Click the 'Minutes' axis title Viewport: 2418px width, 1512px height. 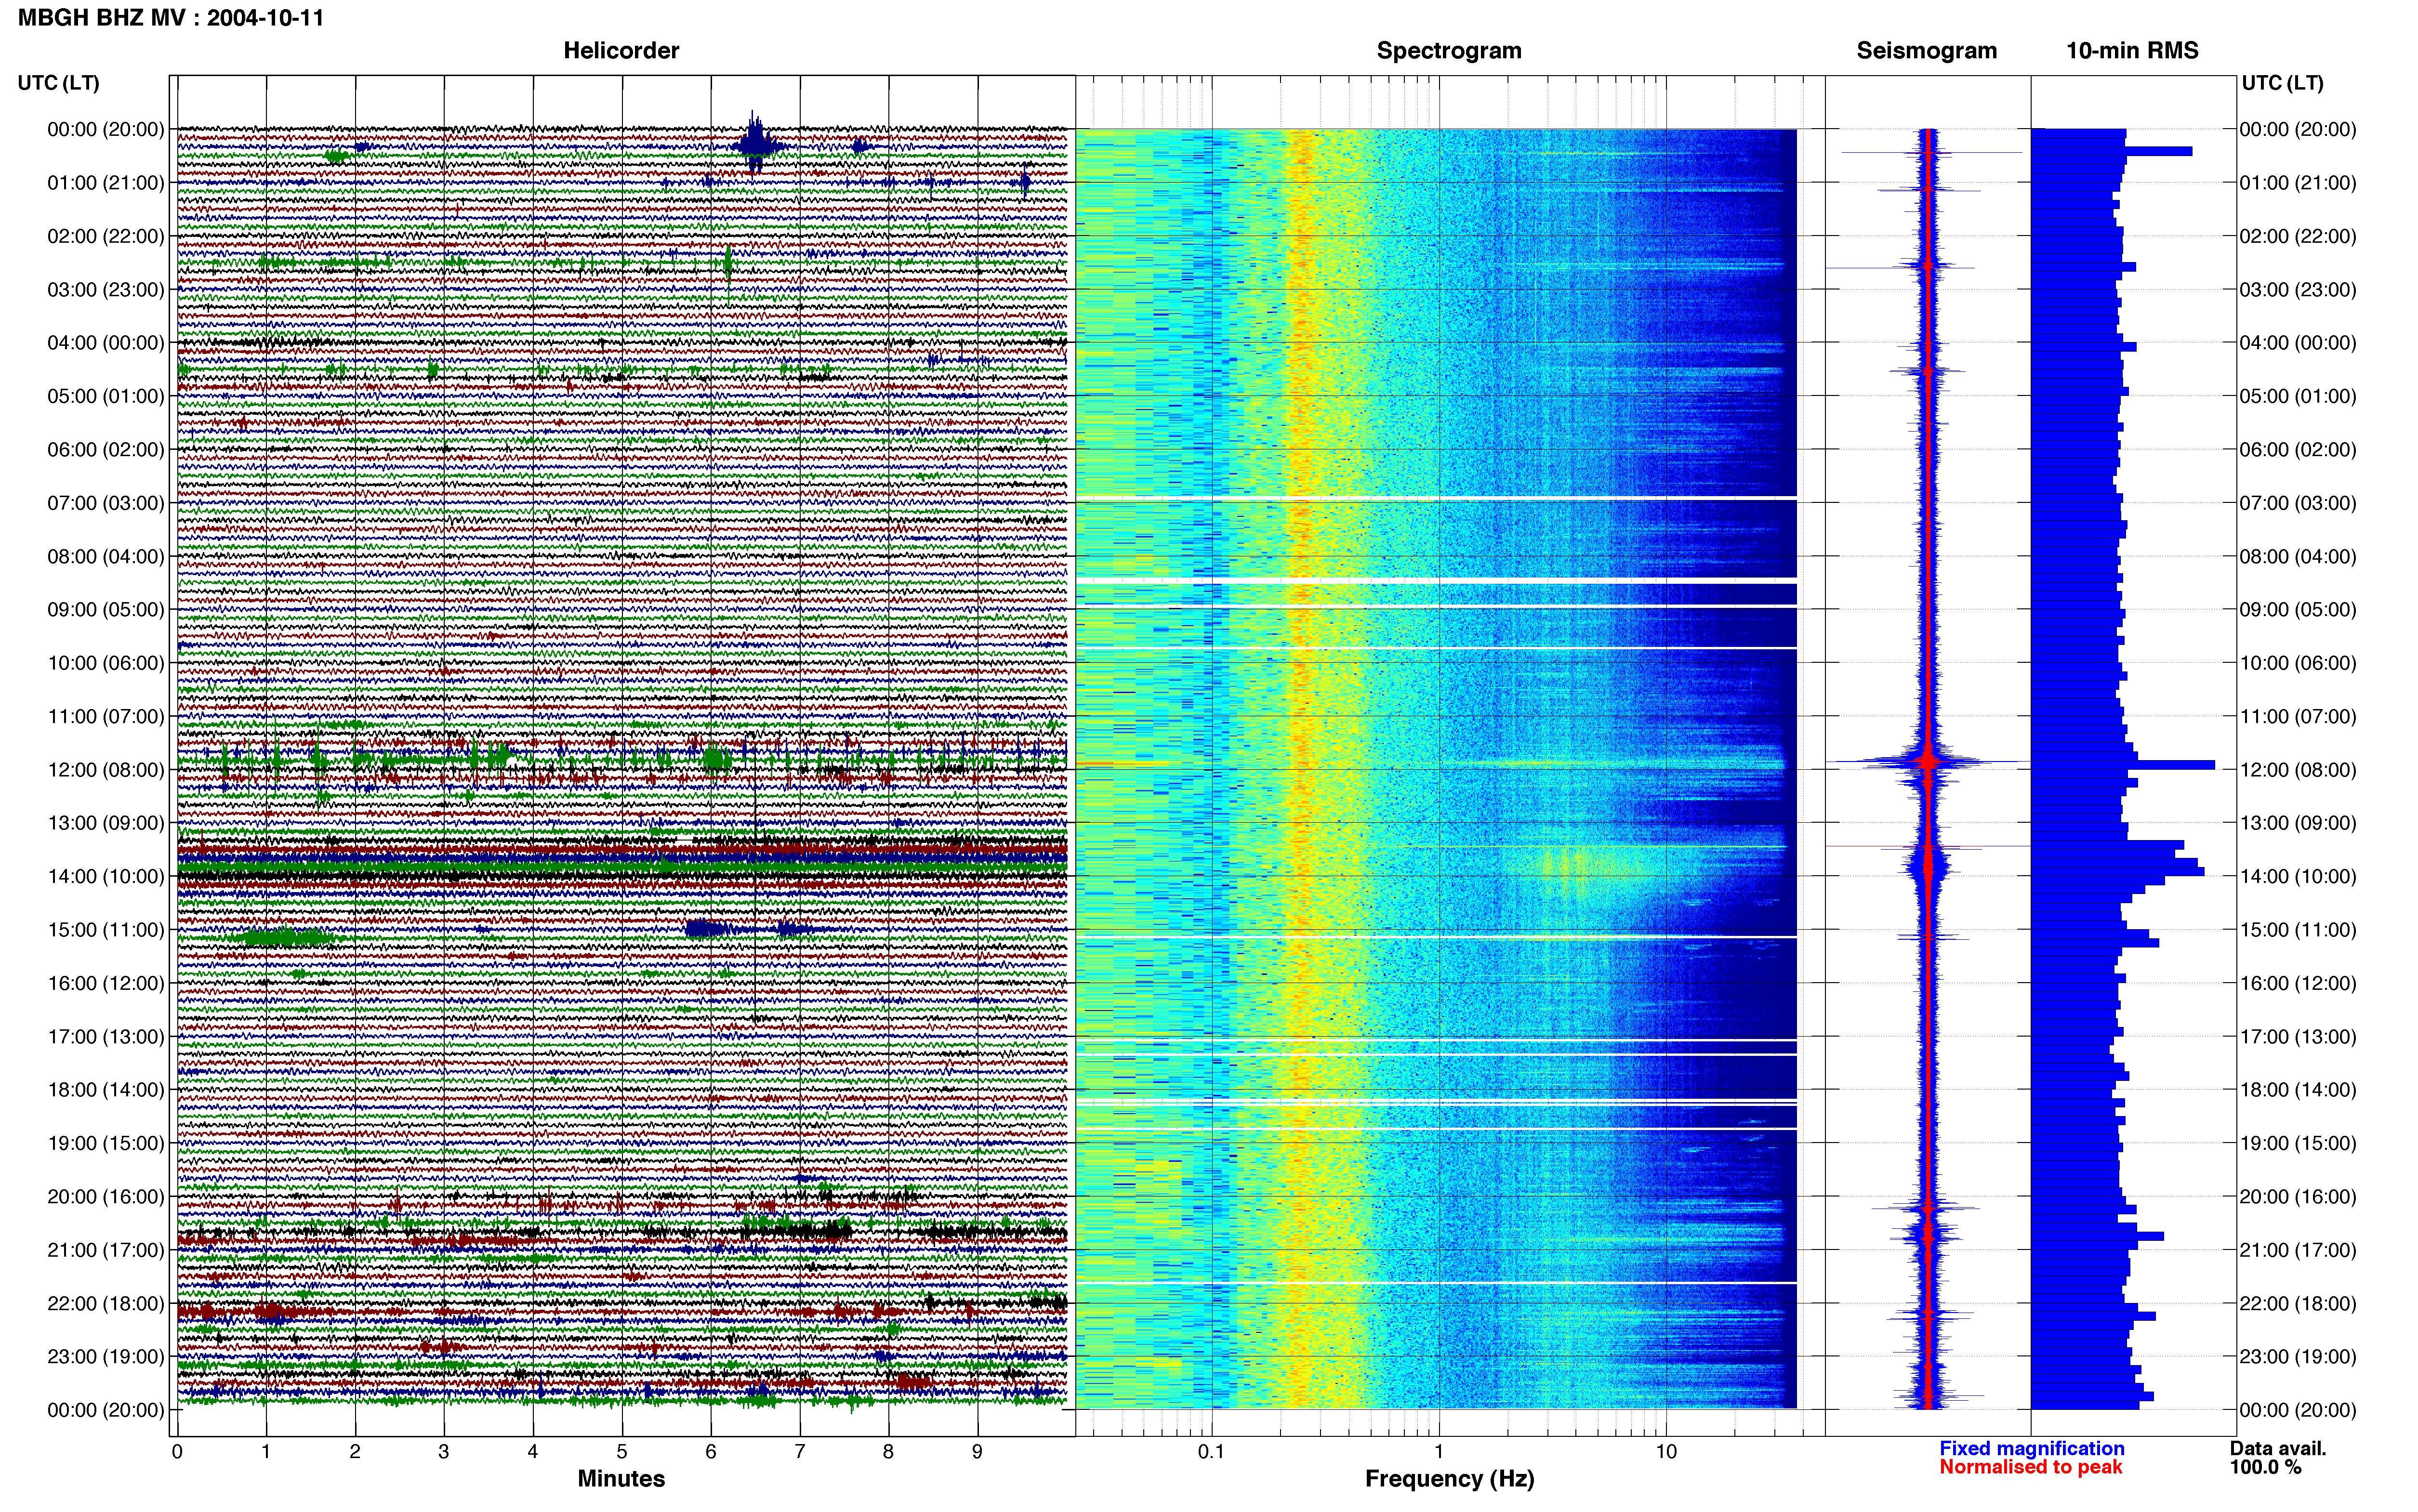pos(621,1478)
